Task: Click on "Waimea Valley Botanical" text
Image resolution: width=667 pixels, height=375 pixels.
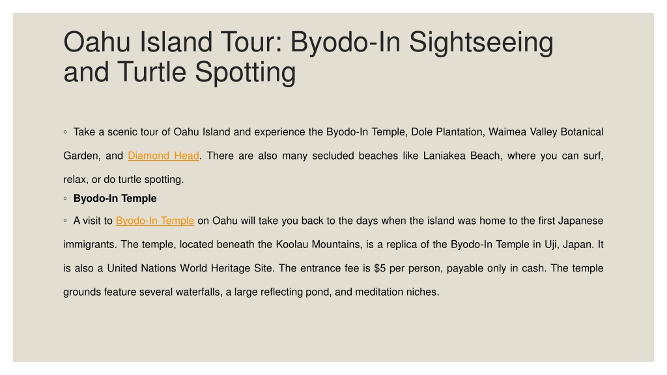Action: pos(546,132)
